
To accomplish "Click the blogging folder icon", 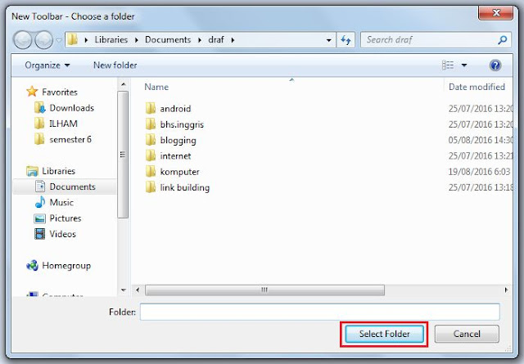I will click(x=151, y=140).
